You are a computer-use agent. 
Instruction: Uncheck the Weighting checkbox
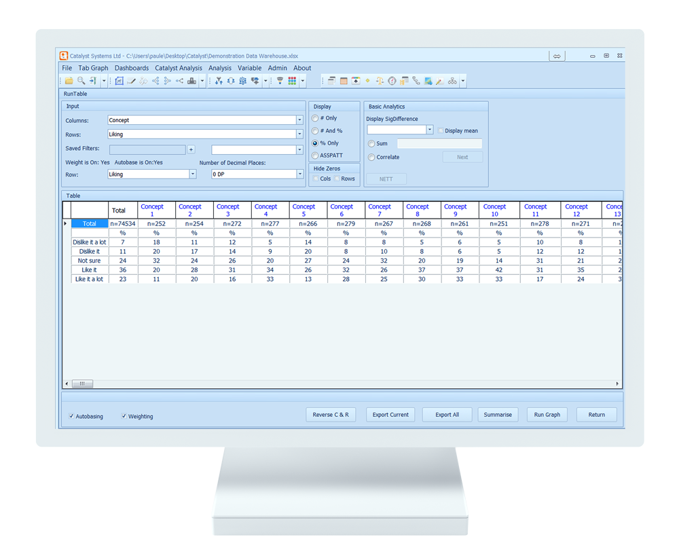[124, 416]
